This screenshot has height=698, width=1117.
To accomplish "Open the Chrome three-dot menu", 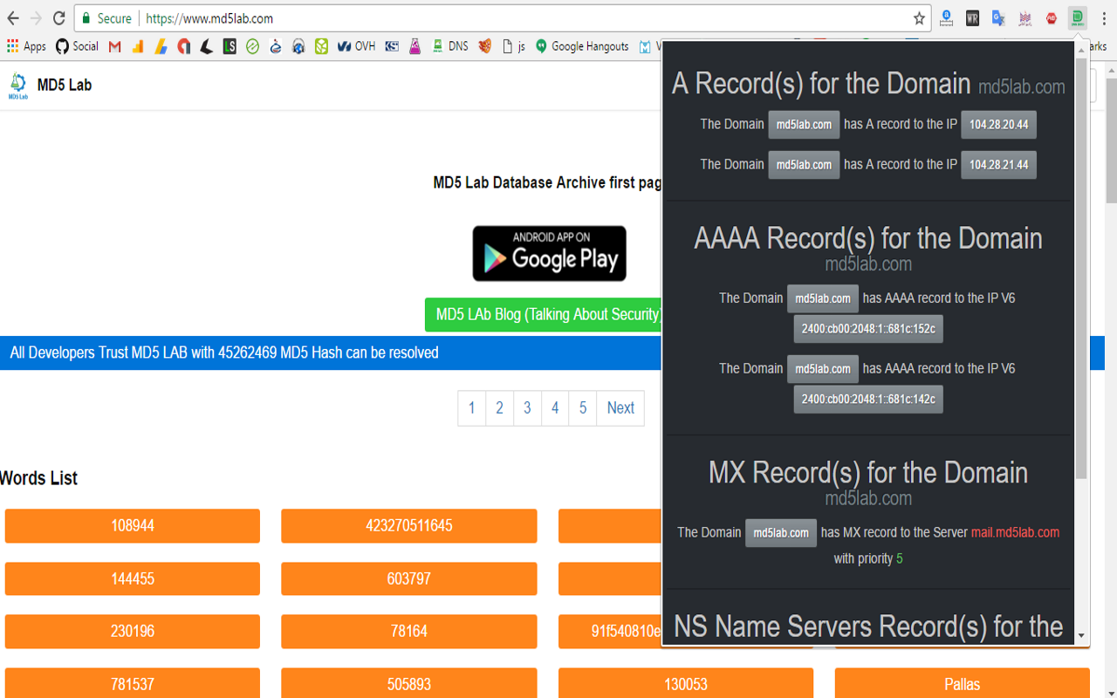I will pyautogui.click(x=1103, y=18).
